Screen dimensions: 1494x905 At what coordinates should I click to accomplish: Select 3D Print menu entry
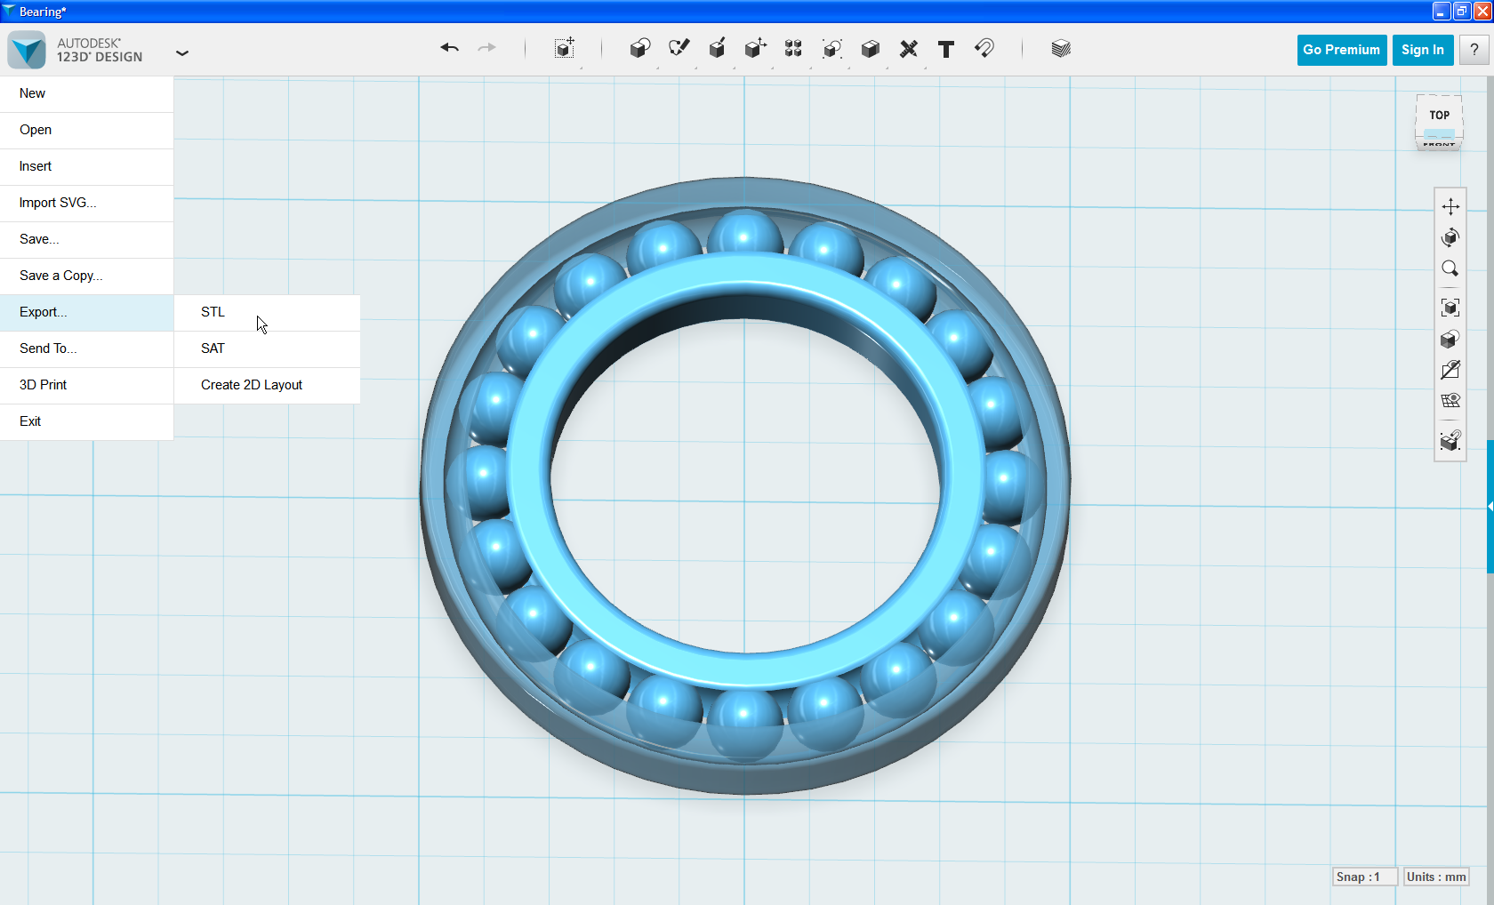(86, 385)
